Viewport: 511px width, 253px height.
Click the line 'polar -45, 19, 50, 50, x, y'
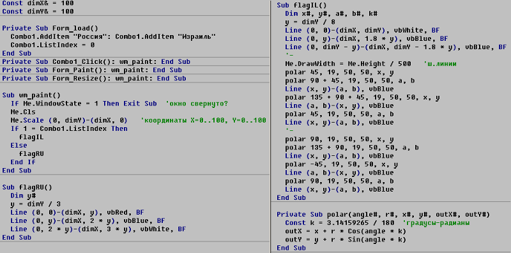coord(342,164)
